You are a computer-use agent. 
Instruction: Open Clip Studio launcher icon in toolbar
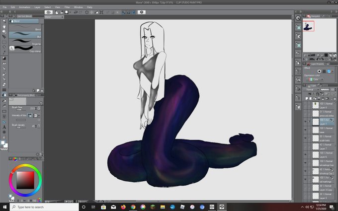tap(49, 12)
